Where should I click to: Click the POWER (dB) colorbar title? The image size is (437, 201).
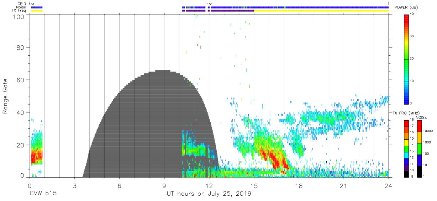click(406, 7)
